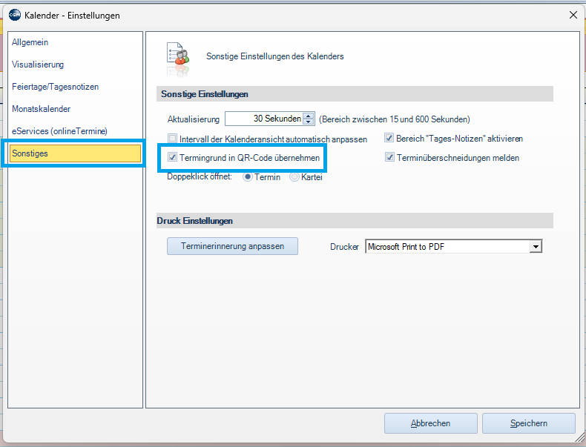Increase the Aktualisierung seconds with up arrow
The width and height of the screenshot is (586, 447).
click(x=309, y=116)
